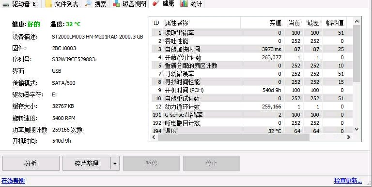Click the horizontal scrollbar thumb under SMART table
Screen dimensions: 372x187
[x=233, y=137]
